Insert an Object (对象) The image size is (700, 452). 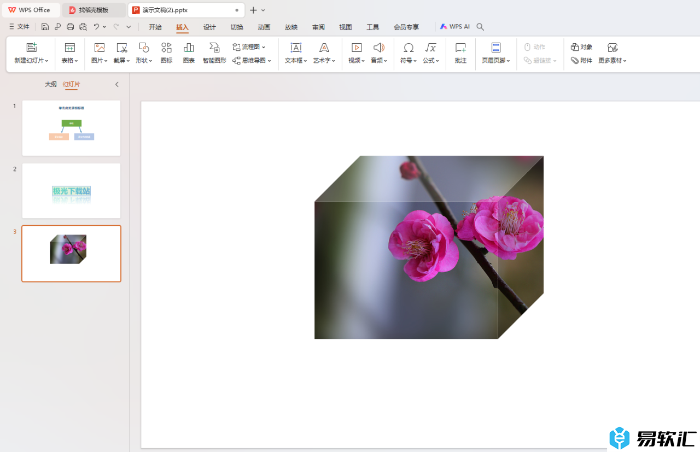pyautogui.click(x=581, y=47)
